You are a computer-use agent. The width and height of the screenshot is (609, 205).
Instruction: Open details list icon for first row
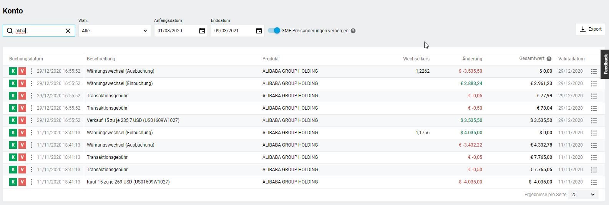pyautogui.click(x=594, y=72)
